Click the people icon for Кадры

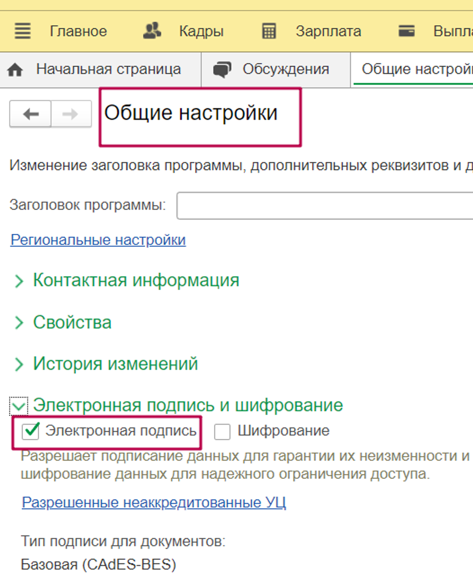(x=152, y=31)
